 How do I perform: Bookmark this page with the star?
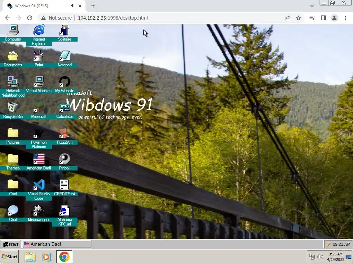[299, 18]
